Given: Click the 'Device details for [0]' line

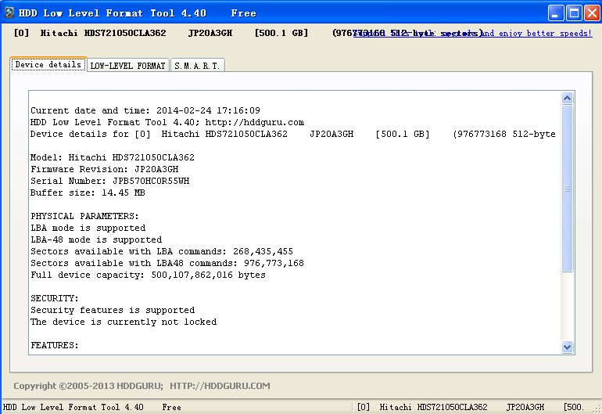Looking at the screenshot, I should (x=293, y=134).
